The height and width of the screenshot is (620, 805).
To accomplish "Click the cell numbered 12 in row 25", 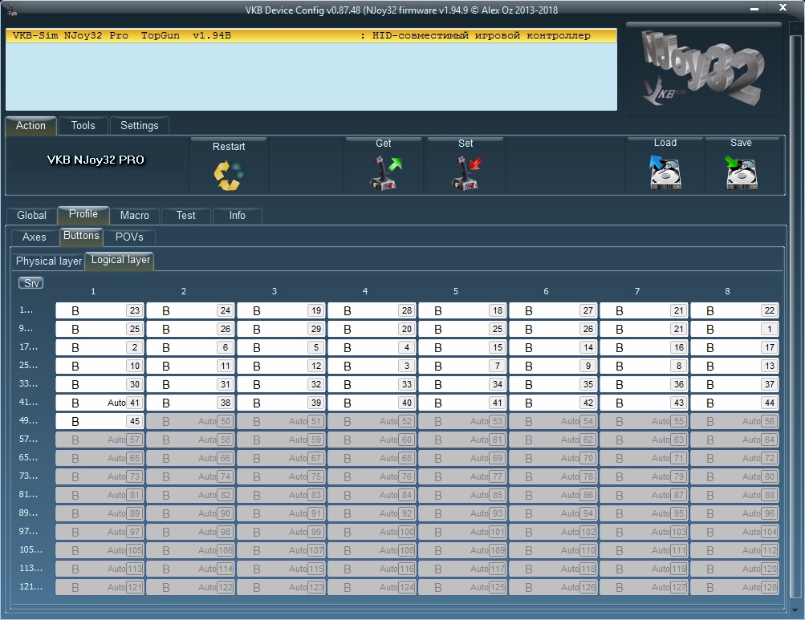I will pos(282,366).
